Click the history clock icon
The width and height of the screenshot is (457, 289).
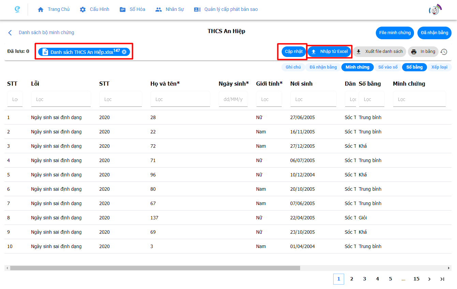point(444,52)
